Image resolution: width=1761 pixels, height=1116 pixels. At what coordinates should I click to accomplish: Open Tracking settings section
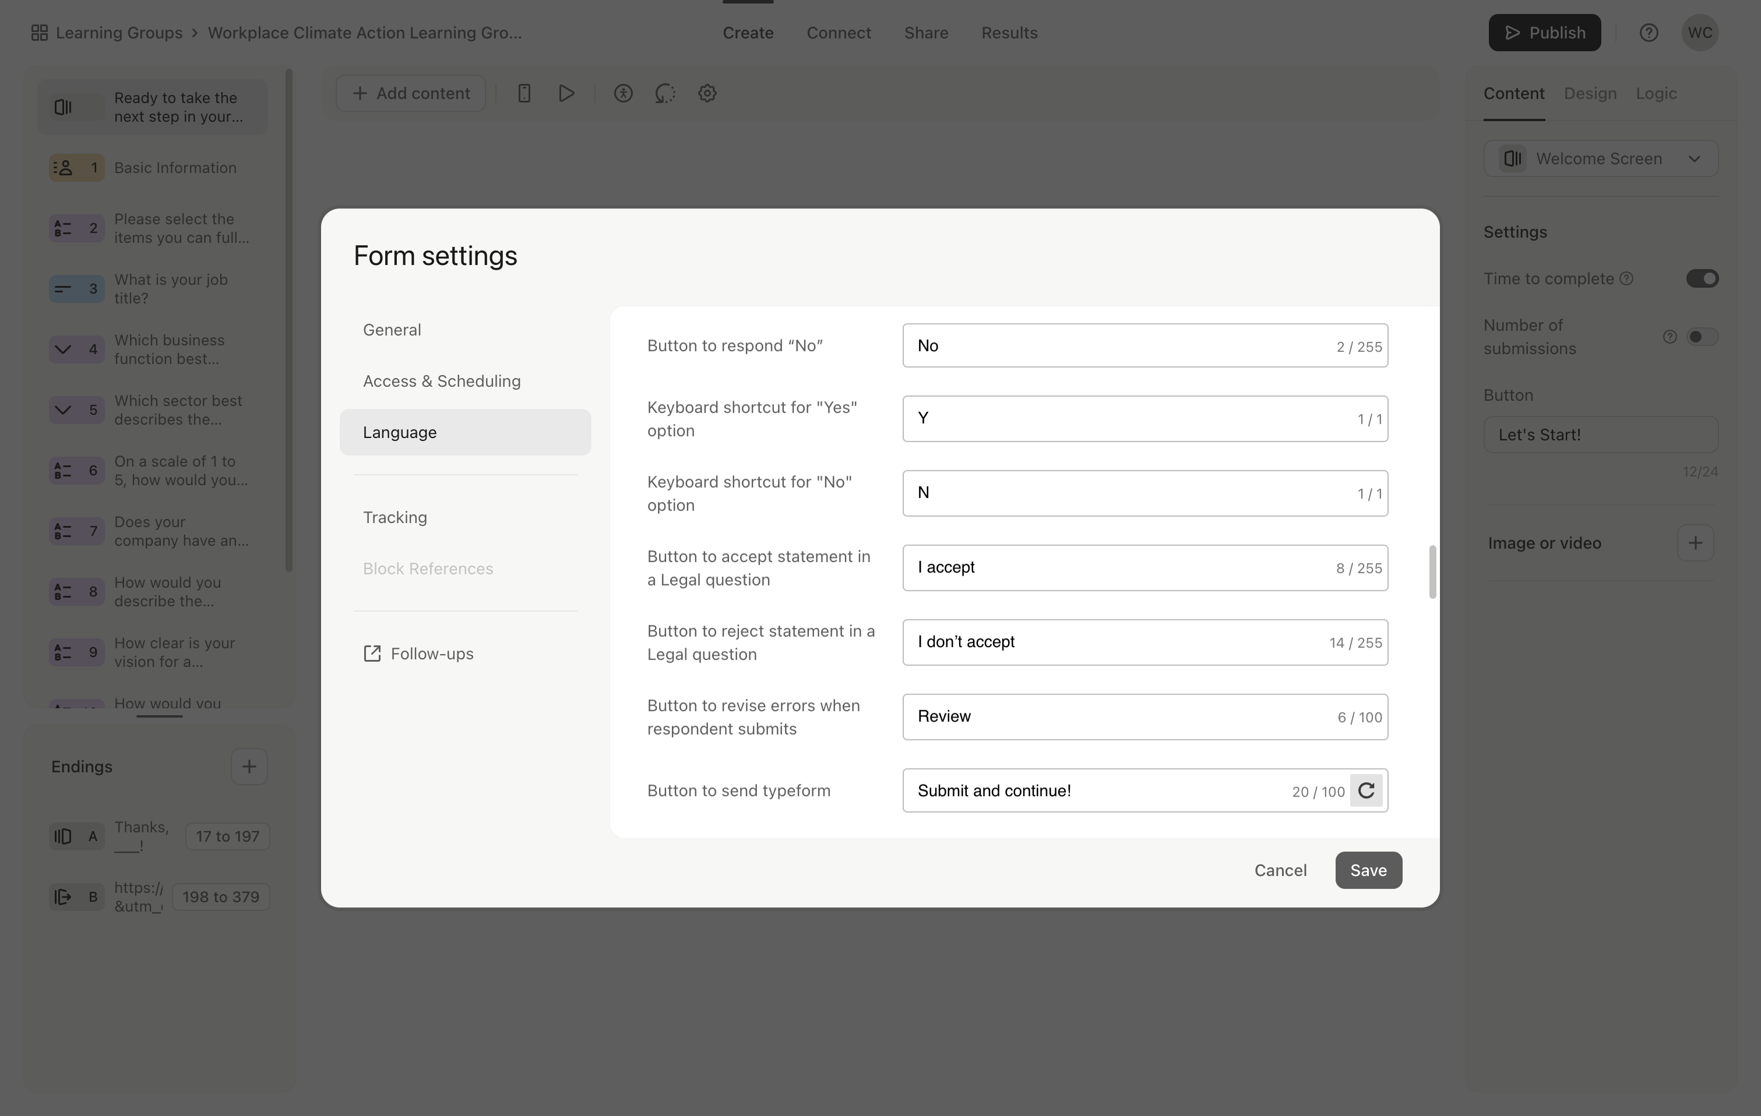tap(465, 517)
